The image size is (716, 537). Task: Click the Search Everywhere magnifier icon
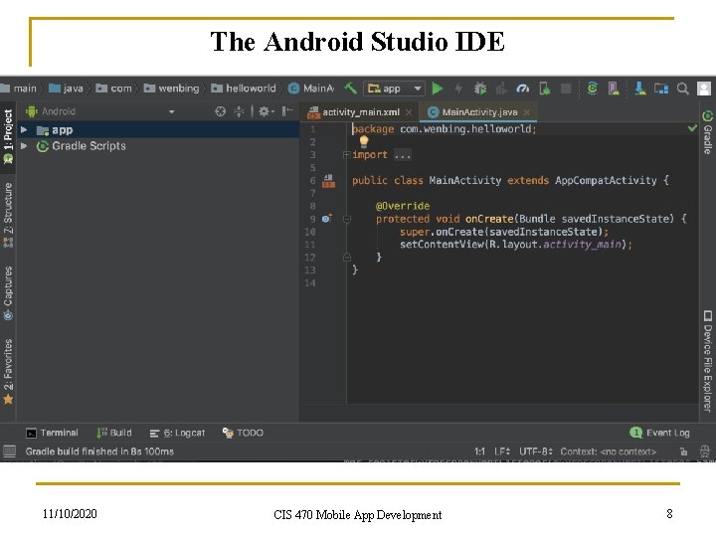click(x=682, y=89)
